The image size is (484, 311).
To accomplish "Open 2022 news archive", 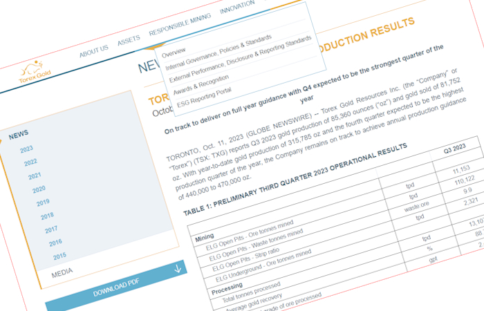I will pos(30,162).
